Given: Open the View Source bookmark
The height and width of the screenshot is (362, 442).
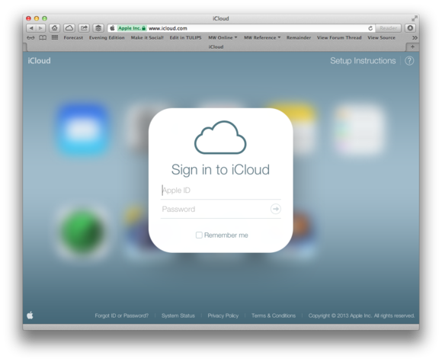Looking at the screenshot, I should (381, 37).
